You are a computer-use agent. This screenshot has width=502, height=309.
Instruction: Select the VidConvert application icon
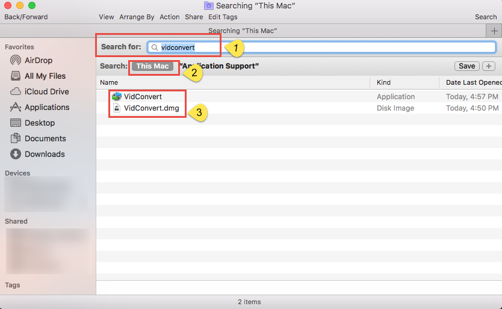pyautogui.click(x=117, y=97)
